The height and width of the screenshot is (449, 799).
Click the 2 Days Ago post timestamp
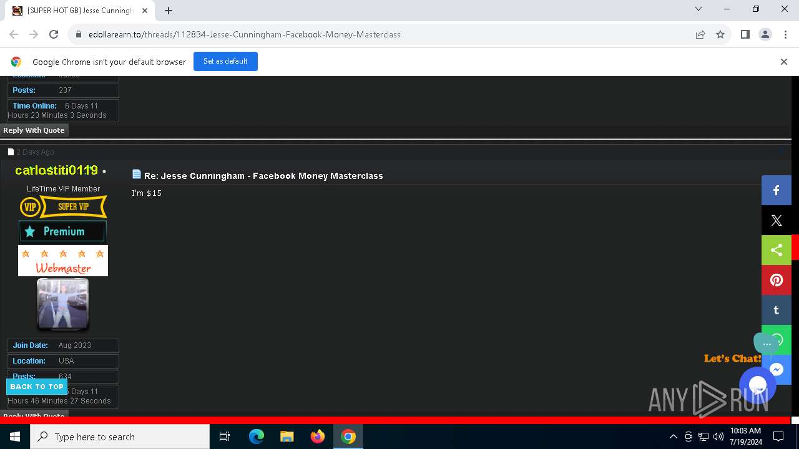[36, 152]
